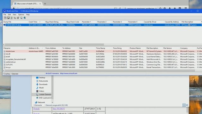Click the dump file icon in 113016 row
This screenshot has height=114, width=202.
tap(4, 25)
